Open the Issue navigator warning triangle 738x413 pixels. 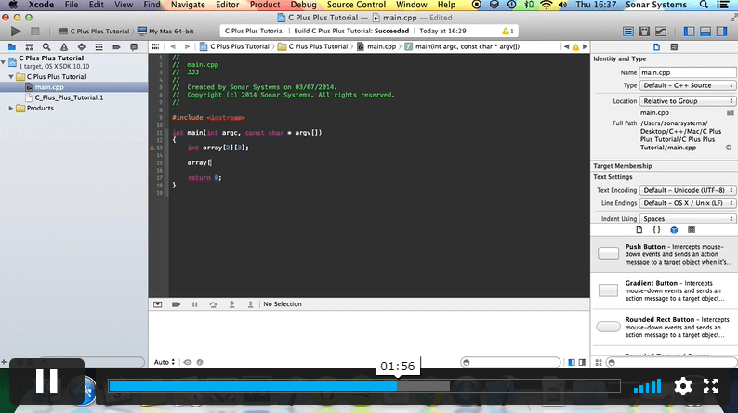(64, 47)
